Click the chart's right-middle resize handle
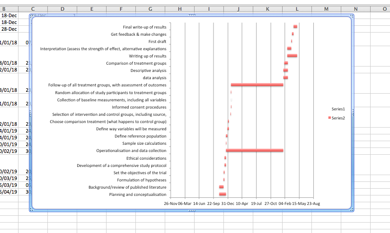 pos(353,113)
